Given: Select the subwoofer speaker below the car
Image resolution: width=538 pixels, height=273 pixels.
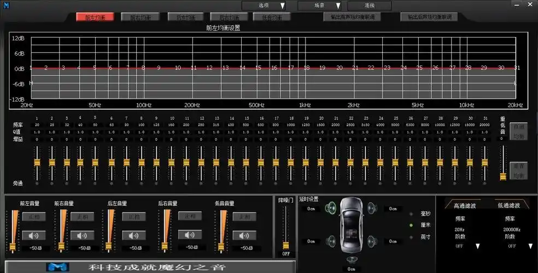Looking at the screenshot, I should tap(351, 260).
